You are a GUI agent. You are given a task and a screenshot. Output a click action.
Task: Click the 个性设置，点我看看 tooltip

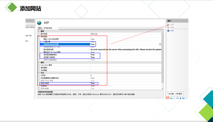[x=174, y=94]
